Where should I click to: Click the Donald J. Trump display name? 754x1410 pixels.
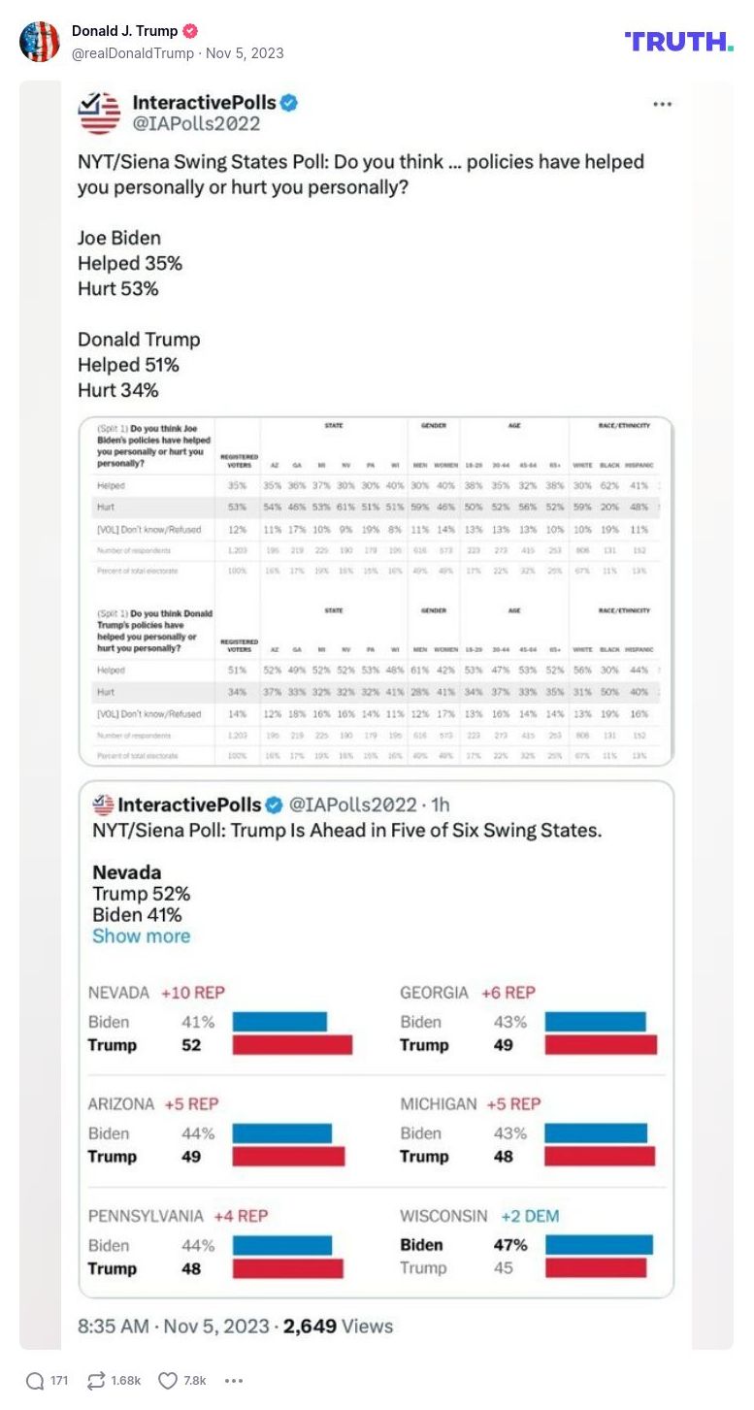124,32
